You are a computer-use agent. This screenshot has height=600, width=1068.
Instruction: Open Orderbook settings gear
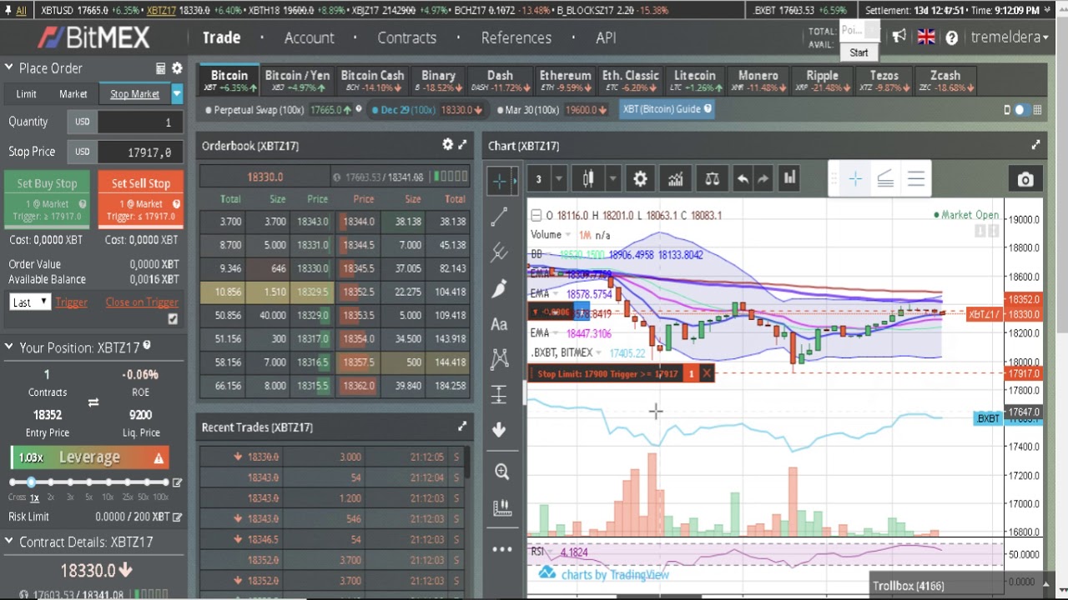click(447, 145)
